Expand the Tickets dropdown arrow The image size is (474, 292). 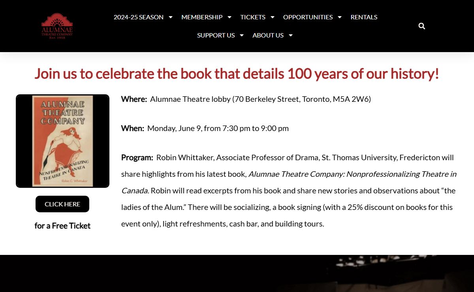[273, 17]
